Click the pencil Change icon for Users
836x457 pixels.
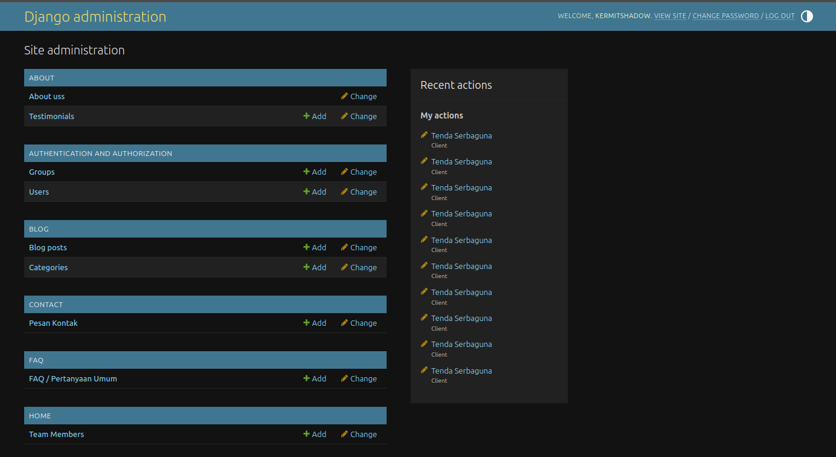click(x=344, y=192)
